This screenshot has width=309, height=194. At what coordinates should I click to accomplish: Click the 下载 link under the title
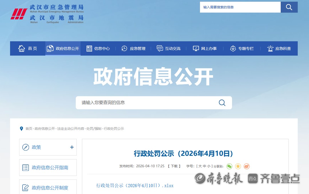click(174, 166)
